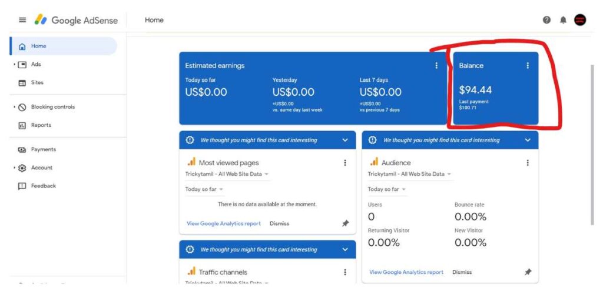
Task: Open Balance card options menu
Action: click(x=528, y=66)
